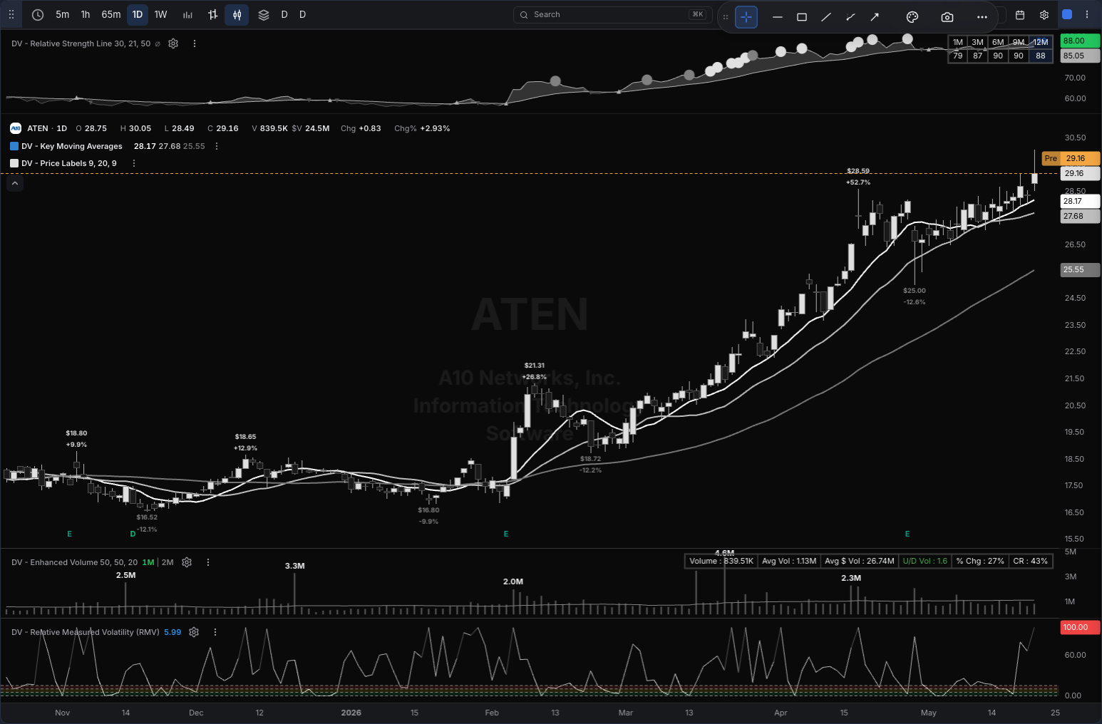This screenshot has width=1102, height=724.
Task: Toggle 2M option in Enhanced Volume
Action: (168, 562)
